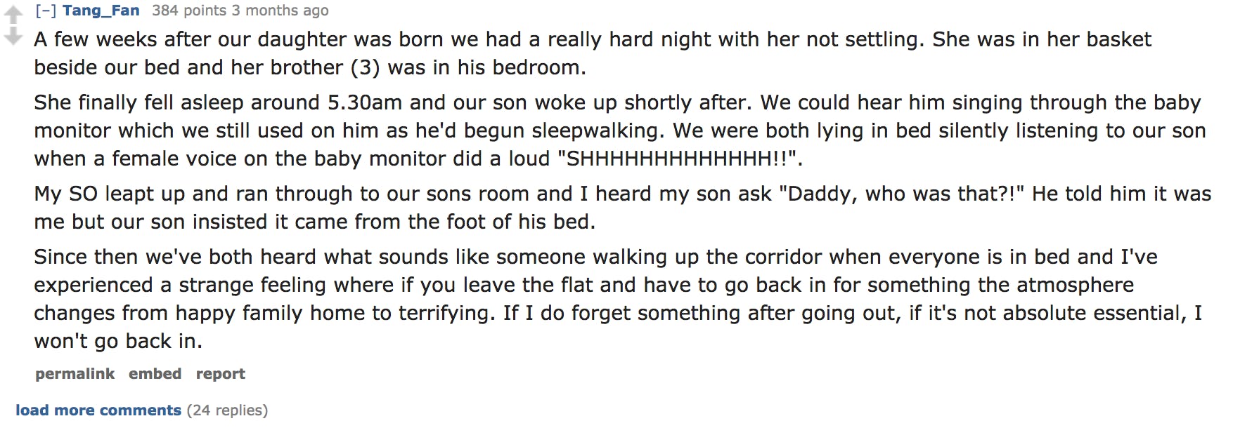Click the paragraph starting 'My SO leapt up'

click(x=623, y=208)
